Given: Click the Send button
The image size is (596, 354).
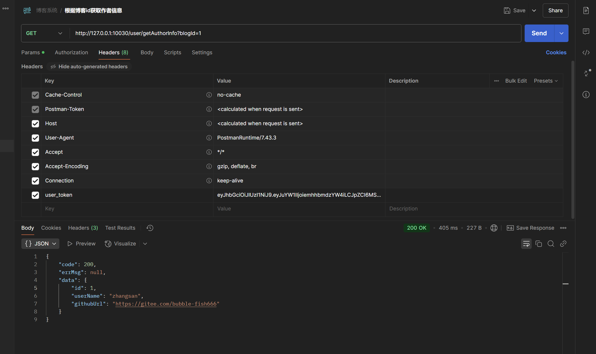Looking at the screenshot, I should click(x=539, y=33).
